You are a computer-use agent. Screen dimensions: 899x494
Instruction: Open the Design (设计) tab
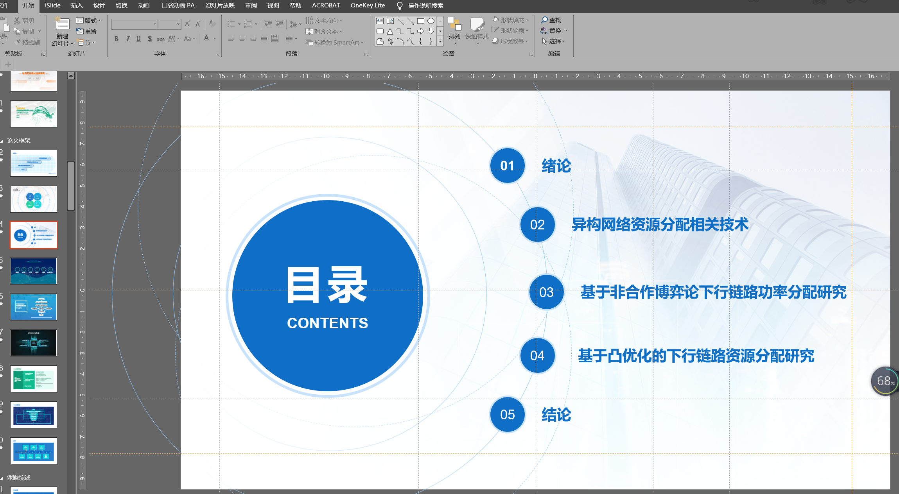[x=99, y=5]
